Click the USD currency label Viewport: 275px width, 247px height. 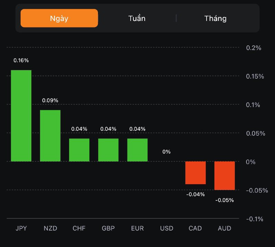click(166, 228)
